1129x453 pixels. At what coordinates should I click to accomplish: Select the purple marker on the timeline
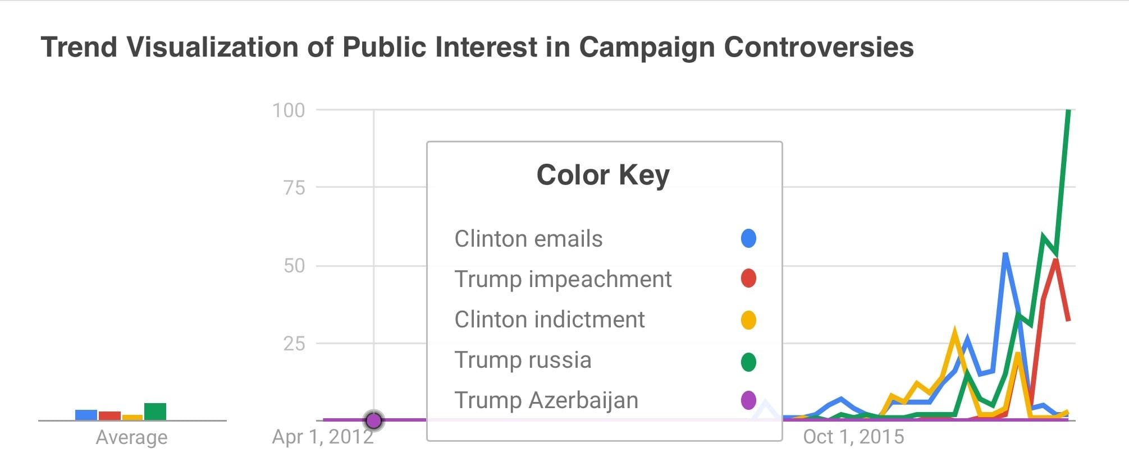pos(374,420)
